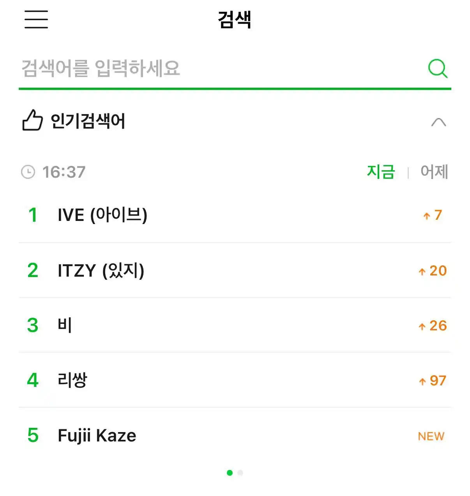Open the ITZY (있지) search term
This screenshot has height=496, width=470.
click(235, 270)
